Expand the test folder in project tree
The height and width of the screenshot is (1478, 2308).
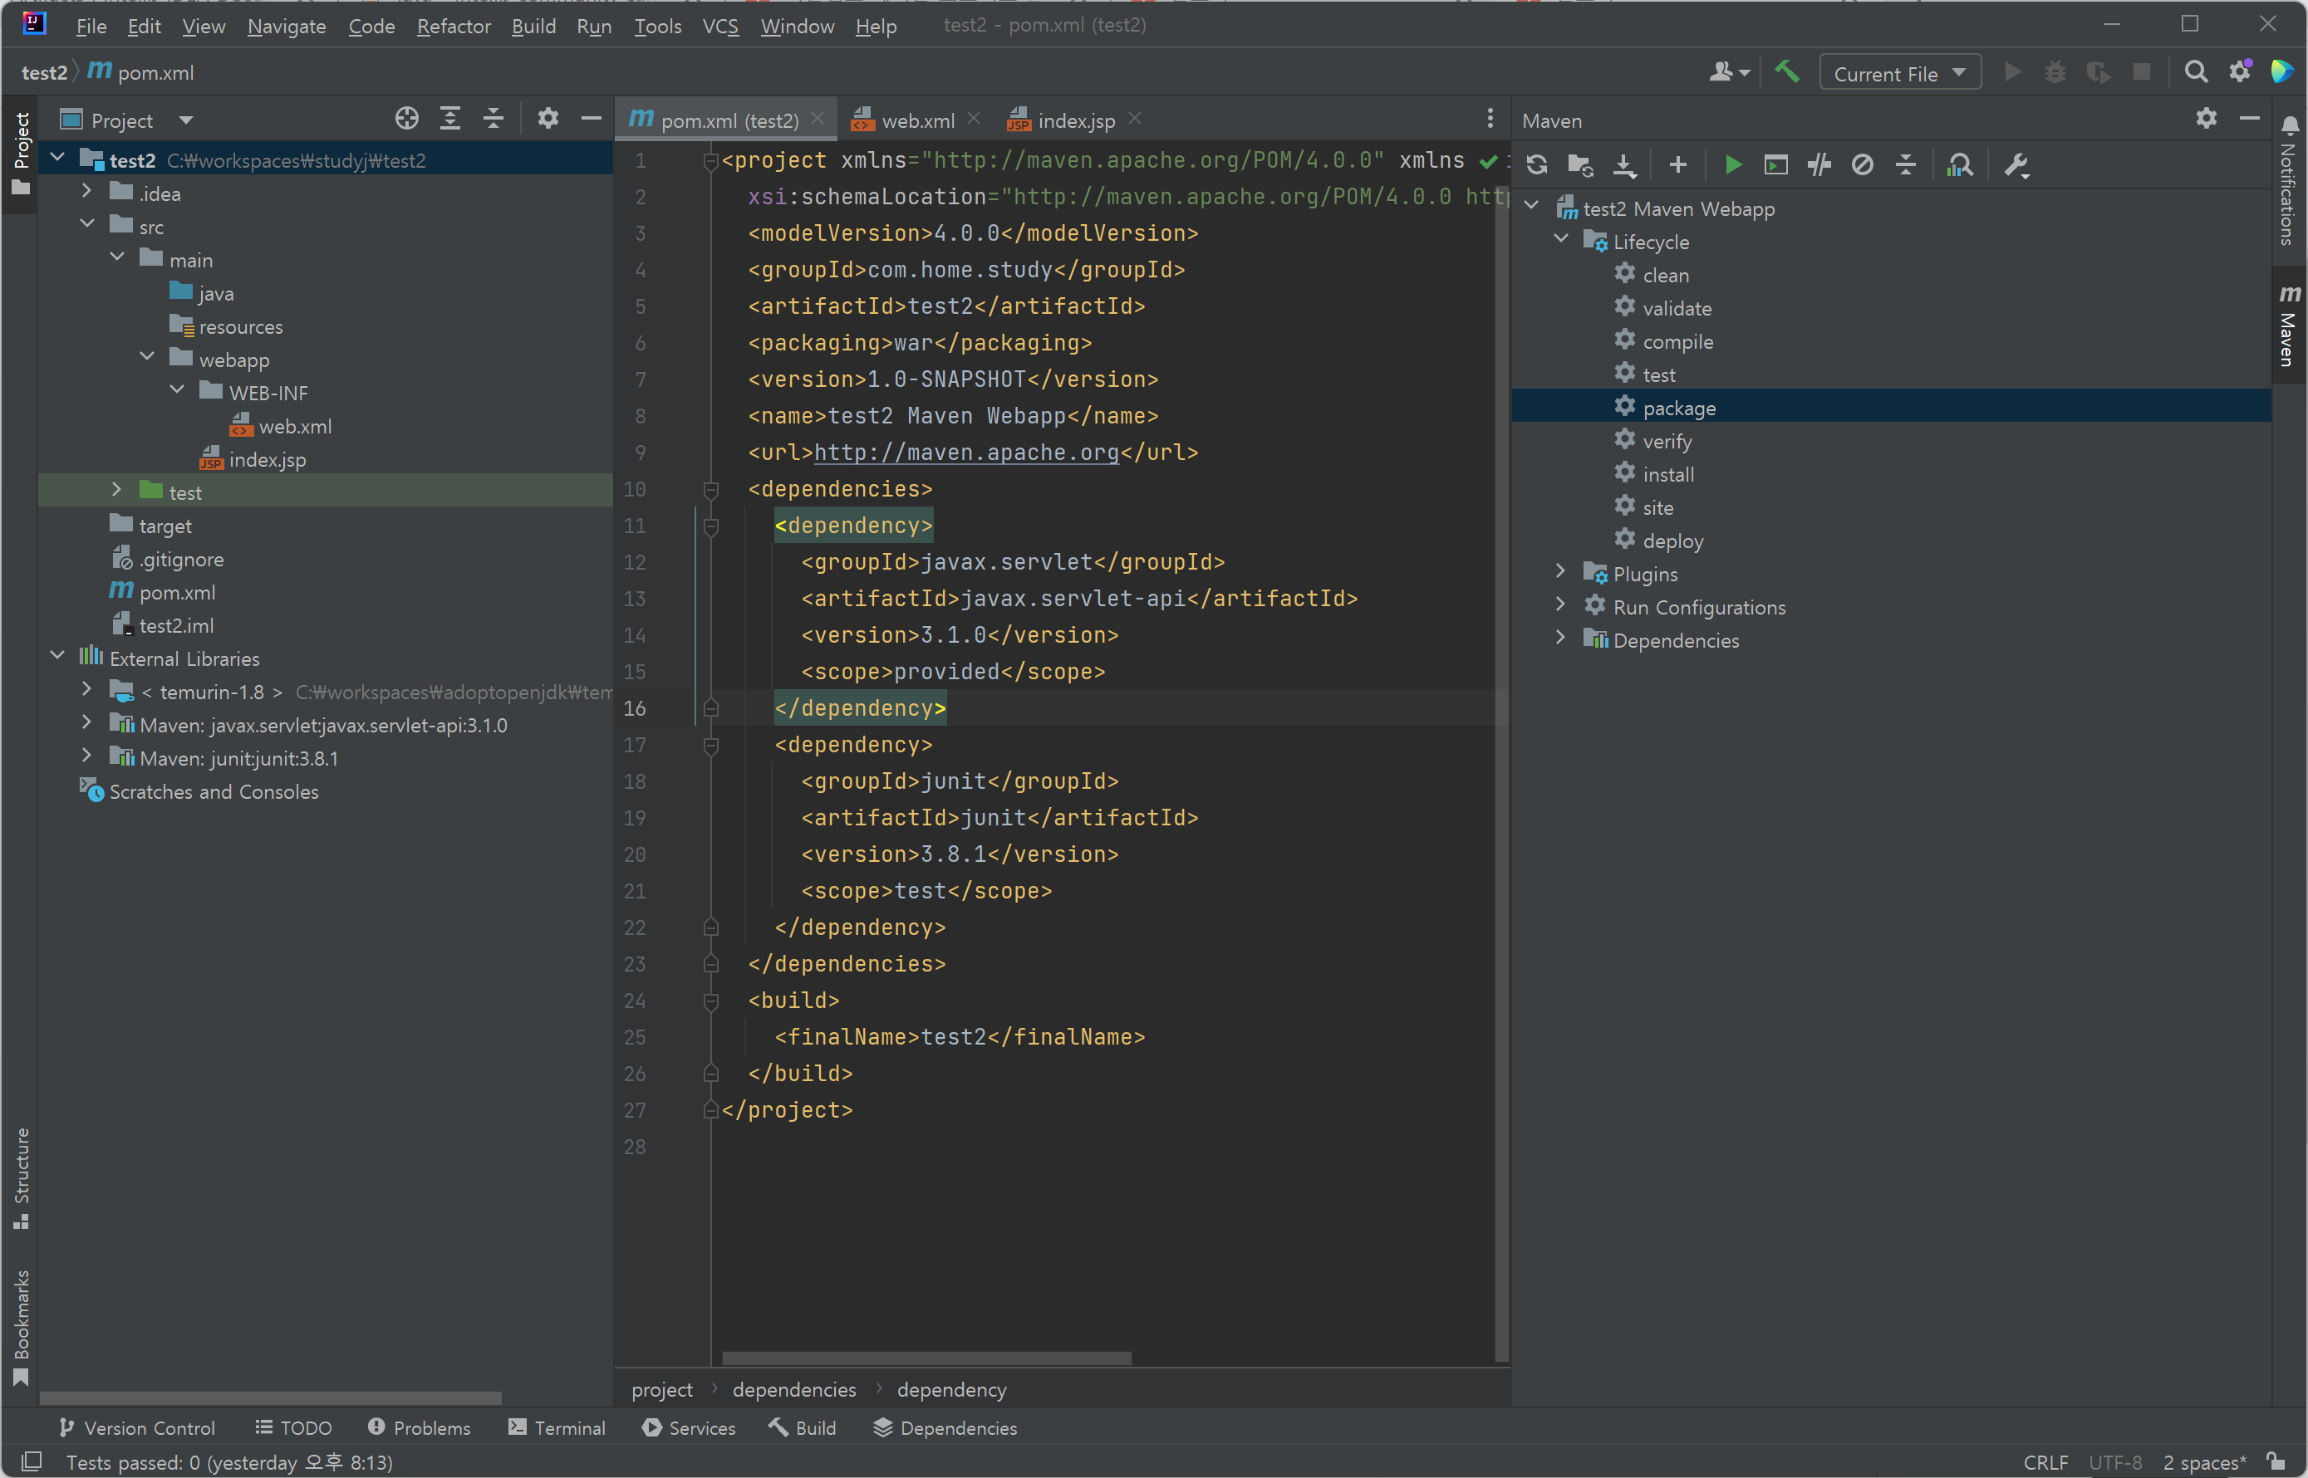[117, 491]
